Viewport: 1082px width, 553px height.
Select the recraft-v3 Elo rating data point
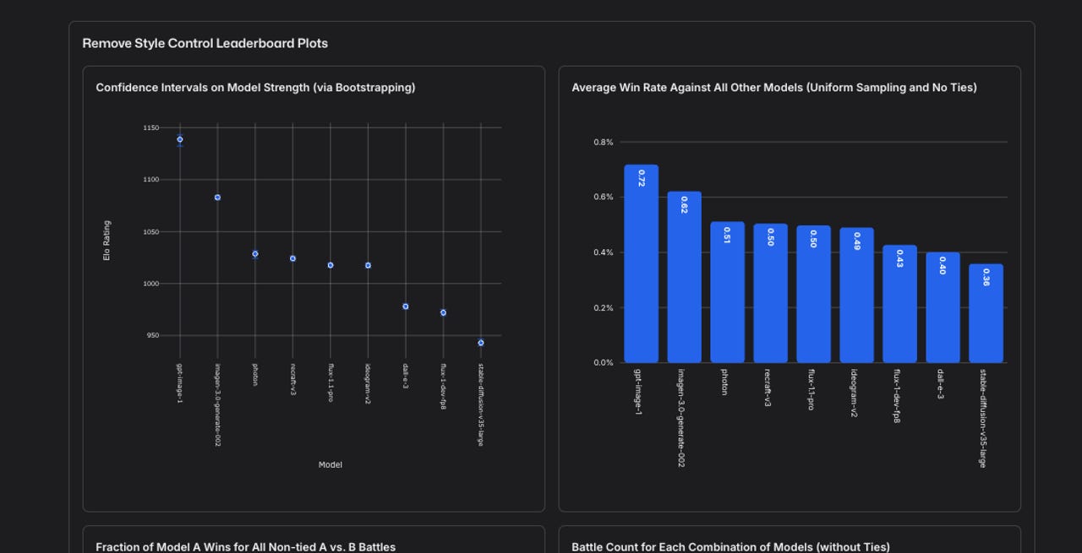292,258
